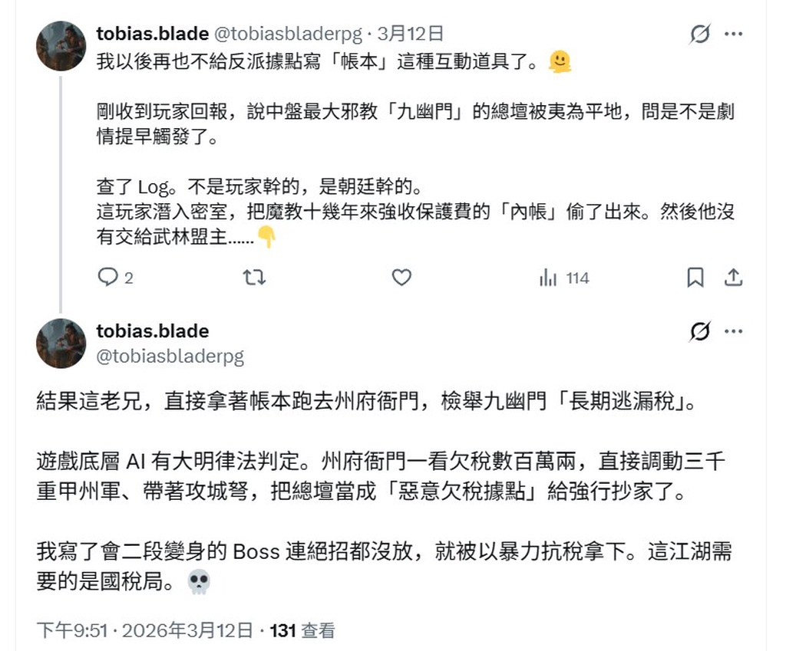The height and width of the screenshot is (651, 786).
Task: Open tobias.blade profile name in first post
Action: point(152,34)
